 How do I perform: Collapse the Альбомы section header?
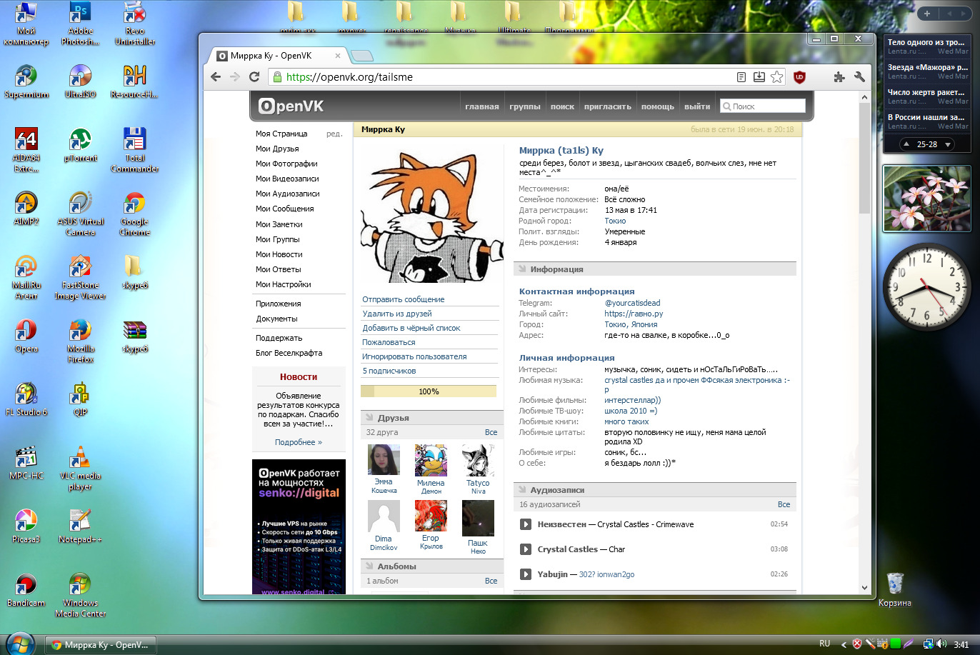[432, 566]
